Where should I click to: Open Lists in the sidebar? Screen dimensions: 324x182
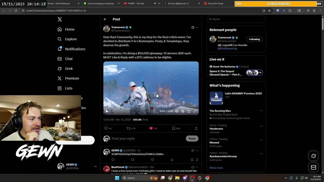[x=65, y=88]
